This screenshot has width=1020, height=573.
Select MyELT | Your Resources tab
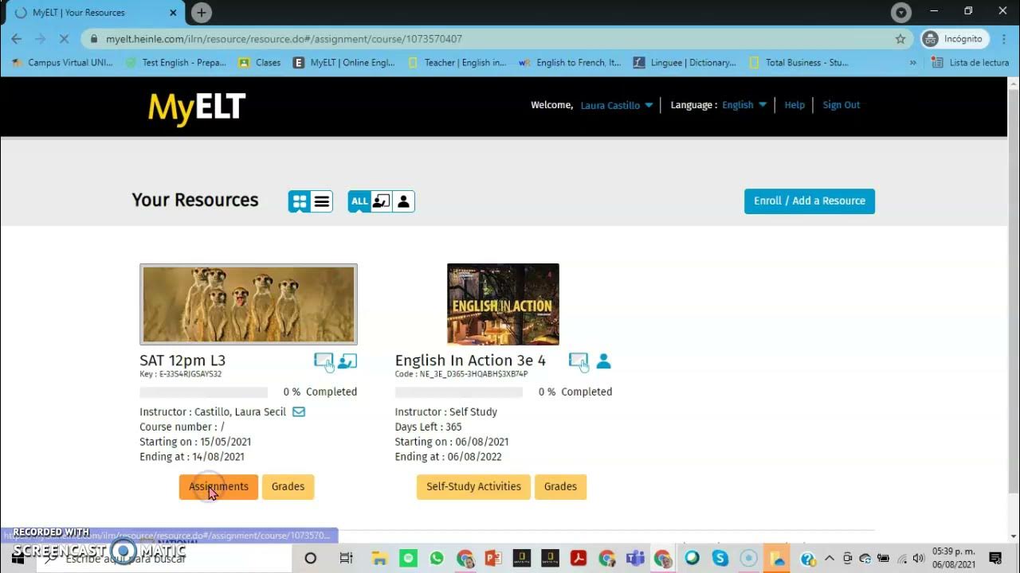tap(95, 13)
